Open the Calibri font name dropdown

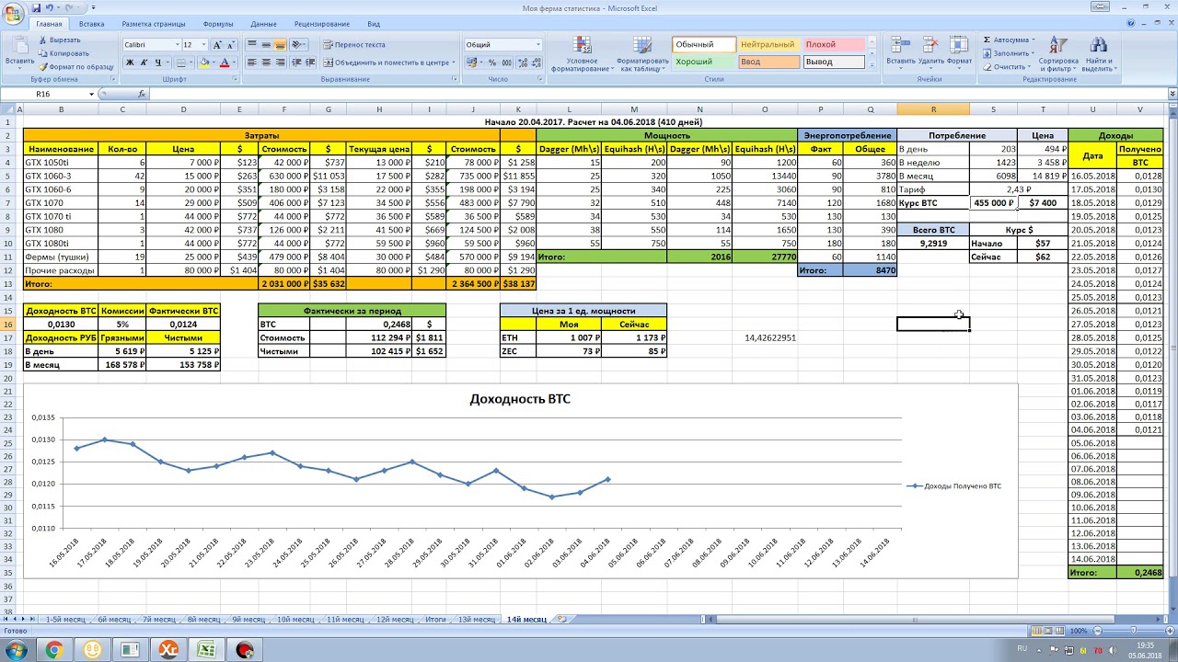pyautogui.click(x=177, y=44)
